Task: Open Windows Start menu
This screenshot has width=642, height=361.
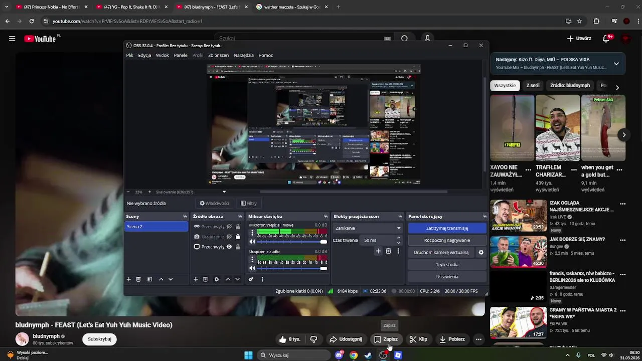Action: pyautogui.click(x=248, y=355)
